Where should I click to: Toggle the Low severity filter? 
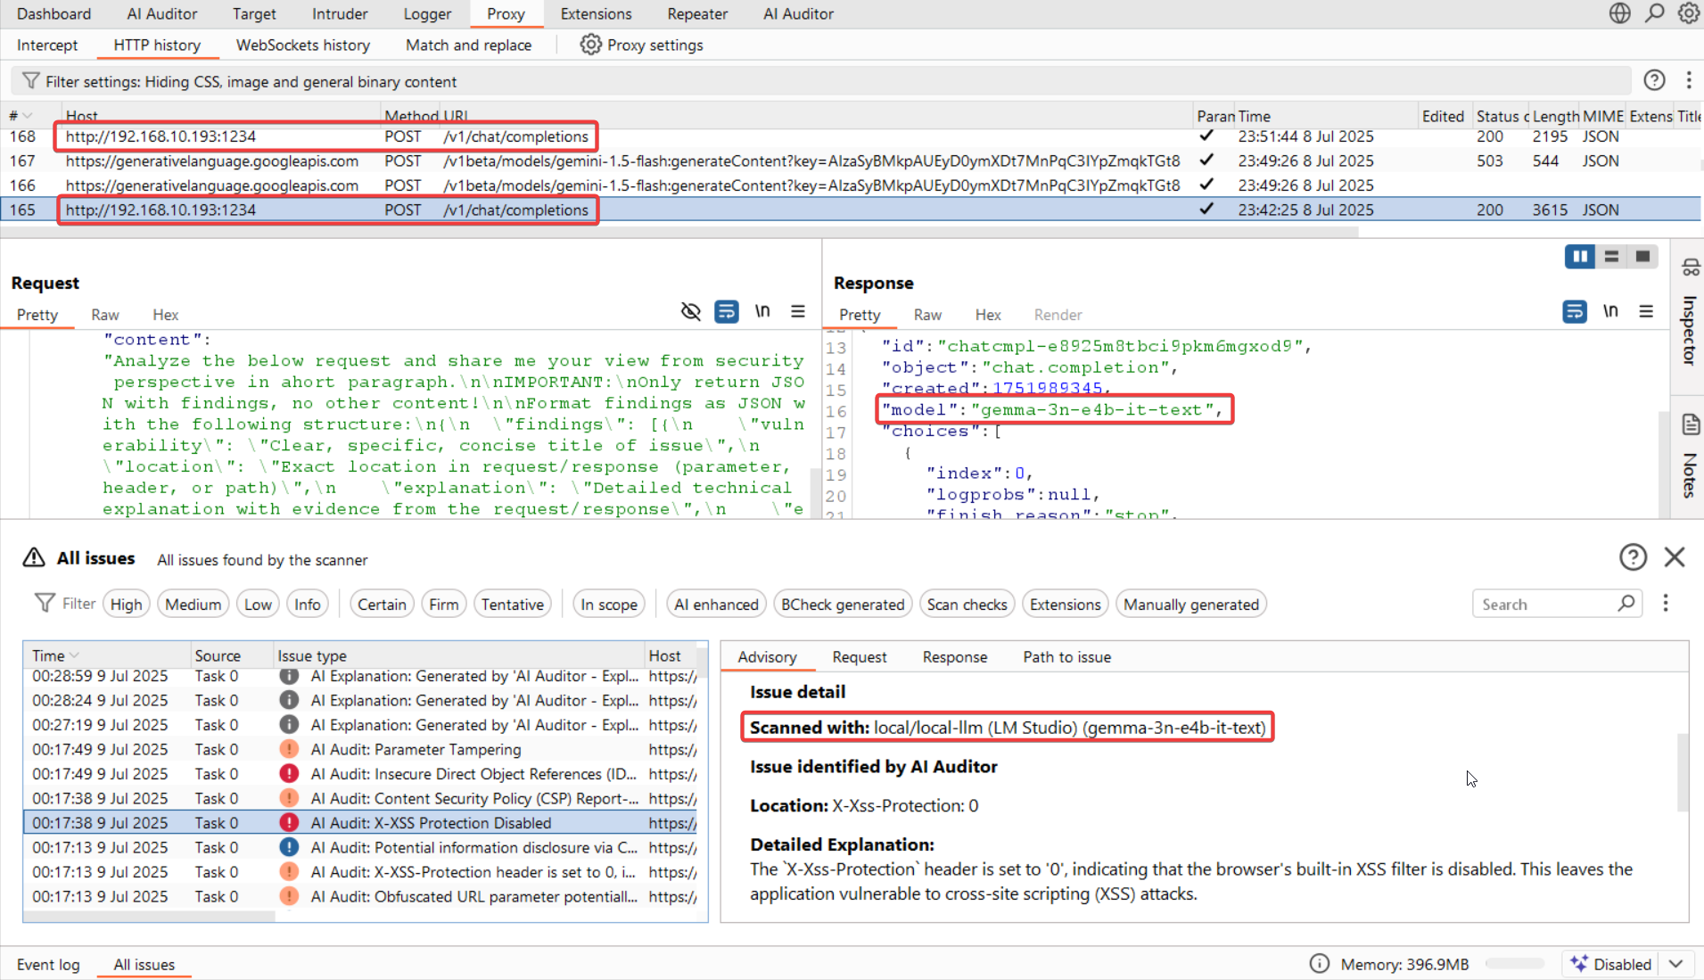coord(258,604)
